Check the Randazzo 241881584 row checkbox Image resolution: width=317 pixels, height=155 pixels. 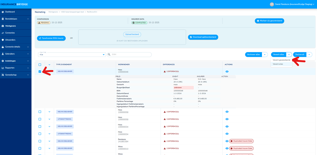[x=40, y=141]
